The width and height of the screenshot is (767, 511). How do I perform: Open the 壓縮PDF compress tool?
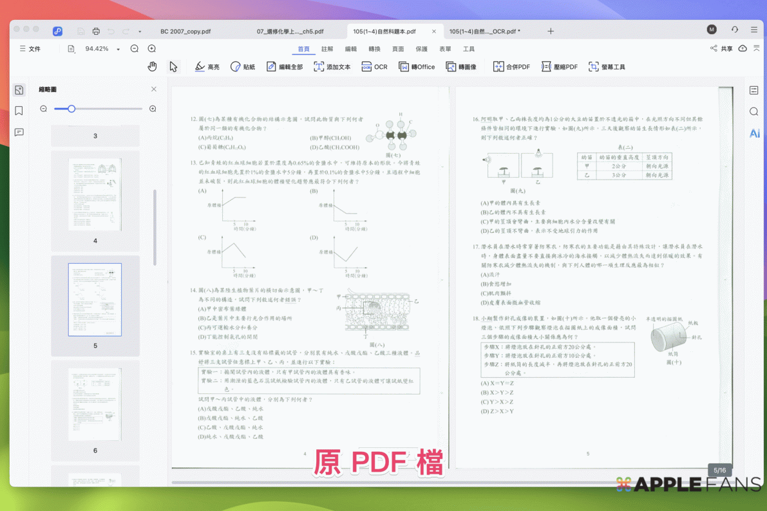pyautogui.click(x=559, y=66)
